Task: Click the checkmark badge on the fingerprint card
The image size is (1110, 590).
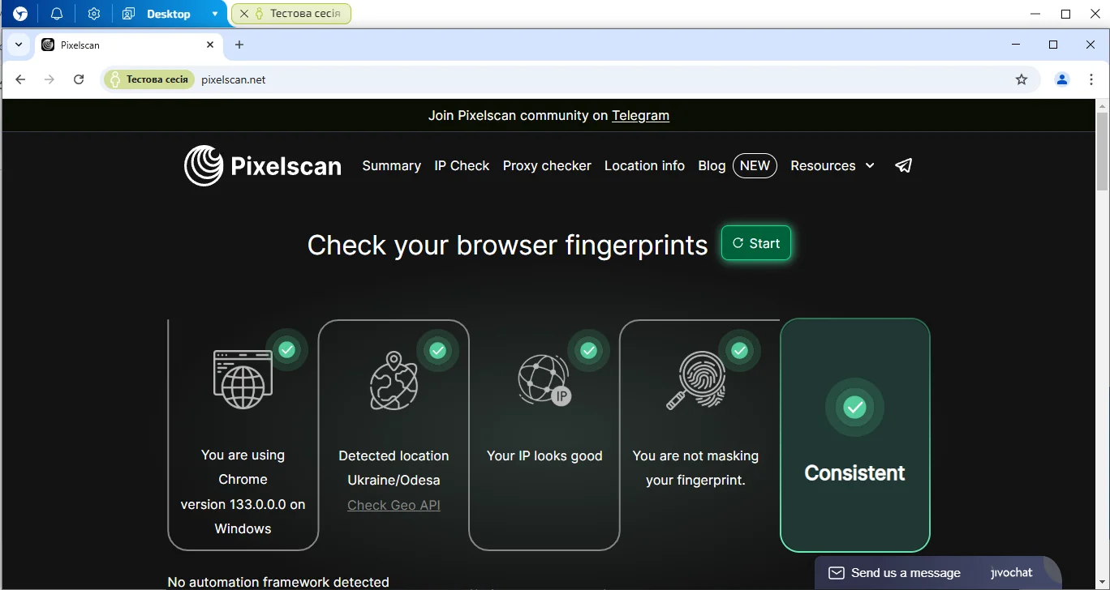Action: pos(739,350)
